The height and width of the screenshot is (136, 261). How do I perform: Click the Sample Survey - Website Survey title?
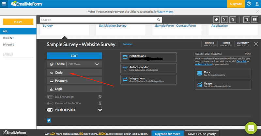coord(81,44)
